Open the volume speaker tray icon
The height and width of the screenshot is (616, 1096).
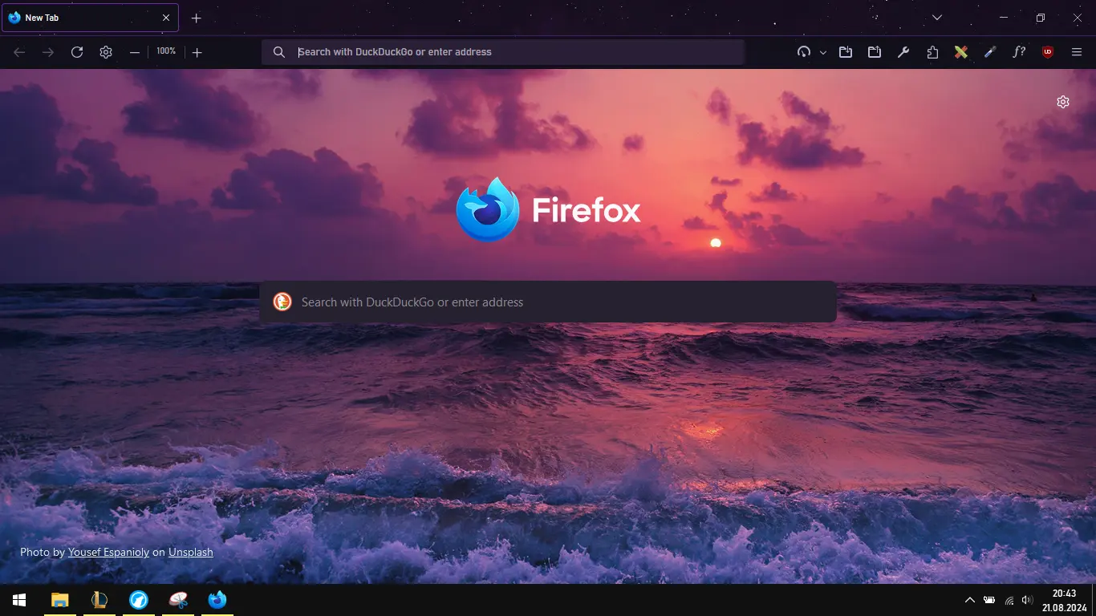[x=1028, y=600]
